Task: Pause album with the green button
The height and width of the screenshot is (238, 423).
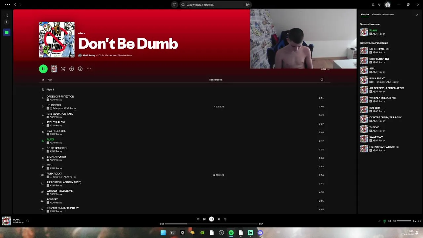Action: (x=43, y=69)
